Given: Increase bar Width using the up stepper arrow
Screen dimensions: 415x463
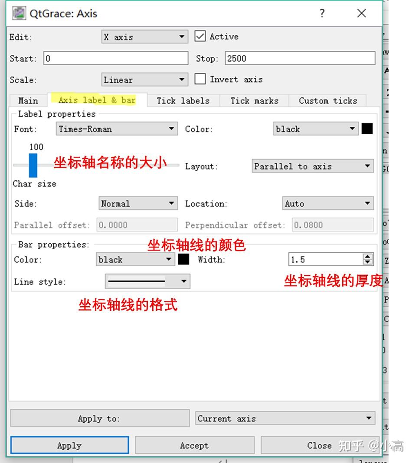Looking at the screenshot, I should (368, 257).
